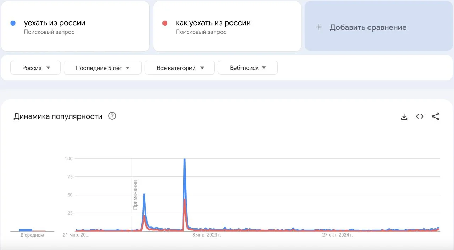454x250 pixels.
Task: Click the 8 янв. 2023 г. axis label
Action: coord(207,235)
